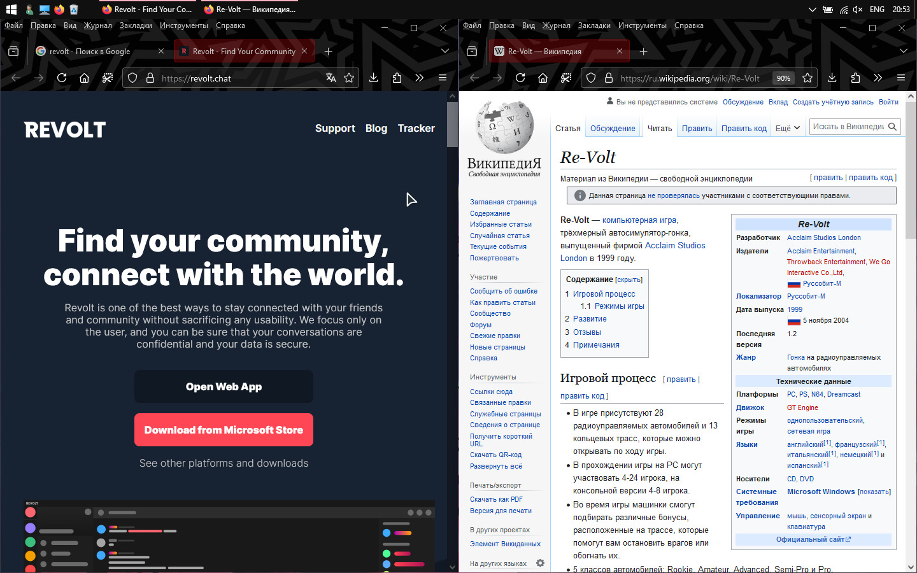Switch the ENG input language indicator
This screenshot has height=573, width=917.
pyautogui.click(x=877, y=10)
